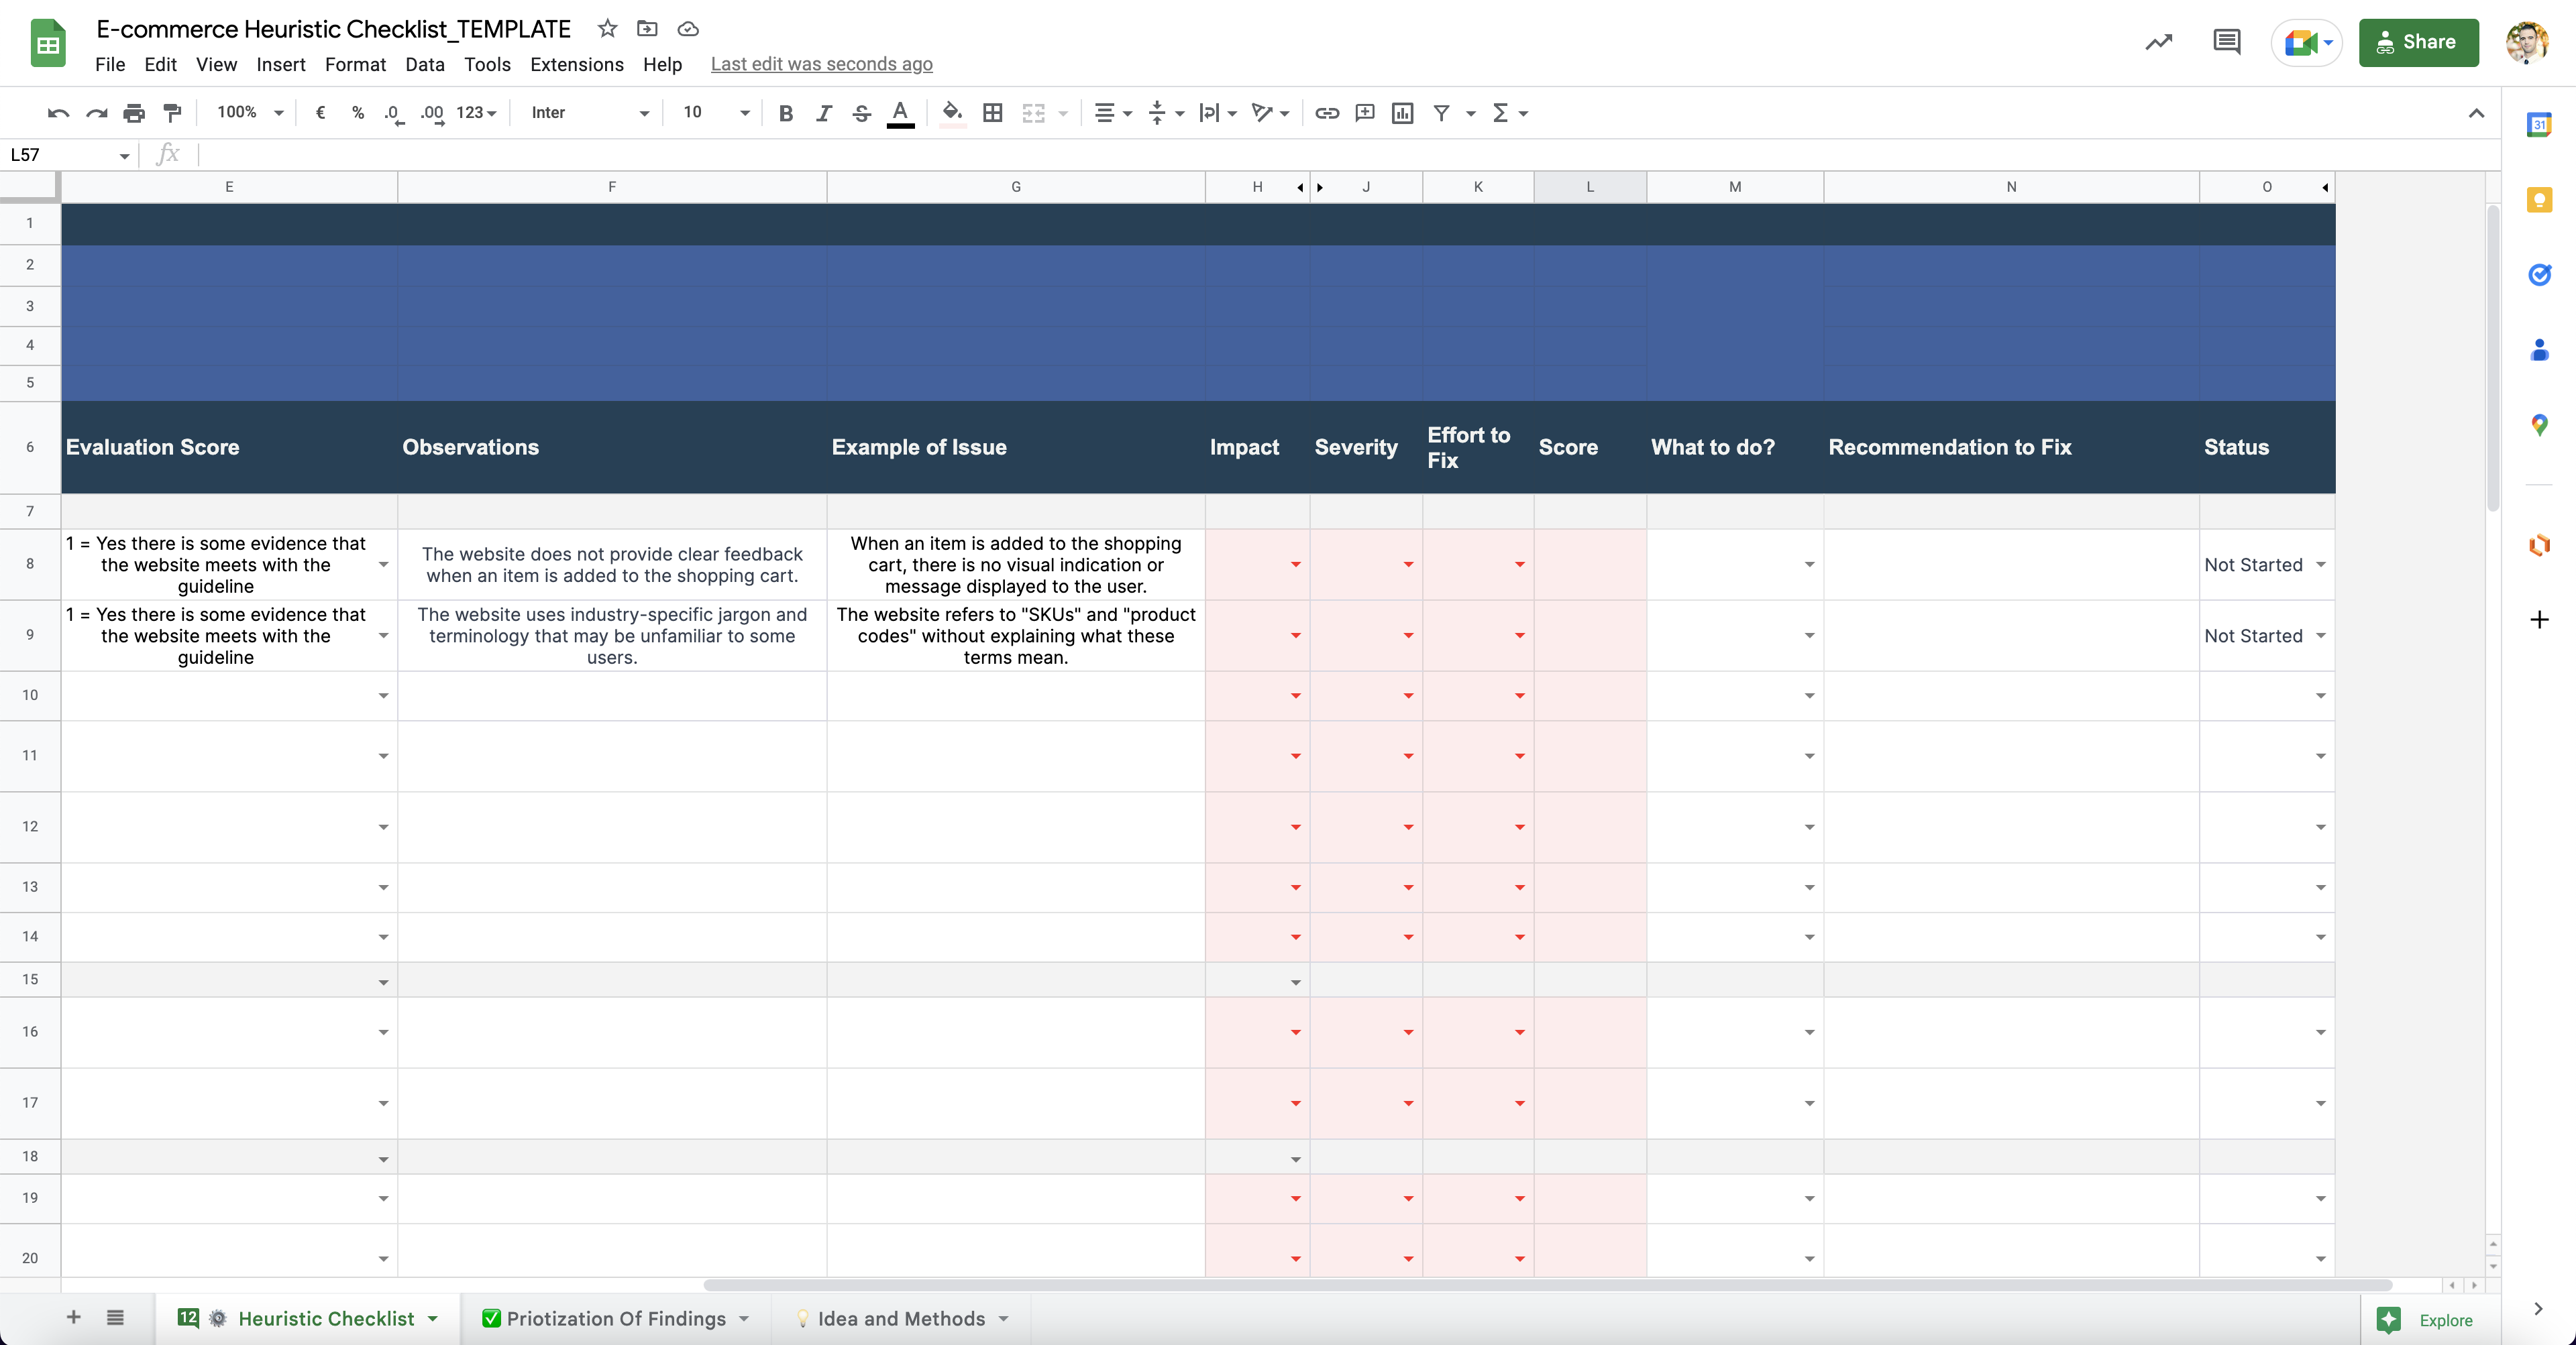This screenshot has height=1345, width=2576.
Task: Click the paint format roller icon
Action: point(172,113)
